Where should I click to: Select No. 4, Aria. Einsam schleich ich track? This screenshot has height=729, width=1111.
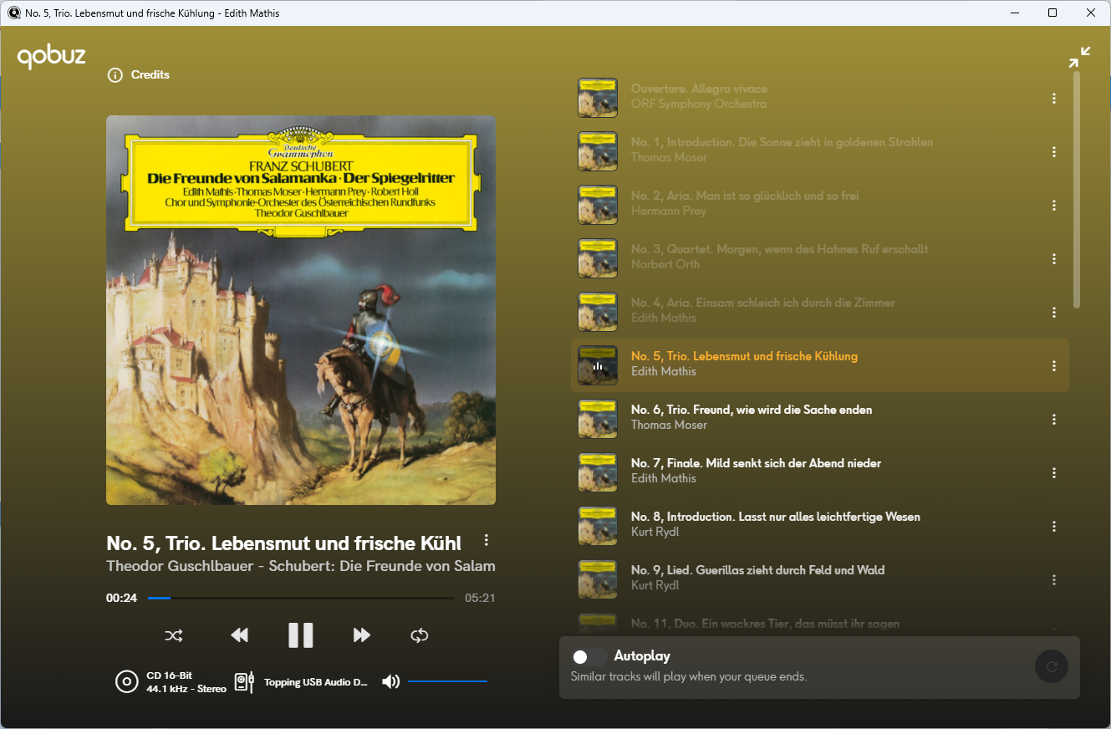[x=763, y=303]
